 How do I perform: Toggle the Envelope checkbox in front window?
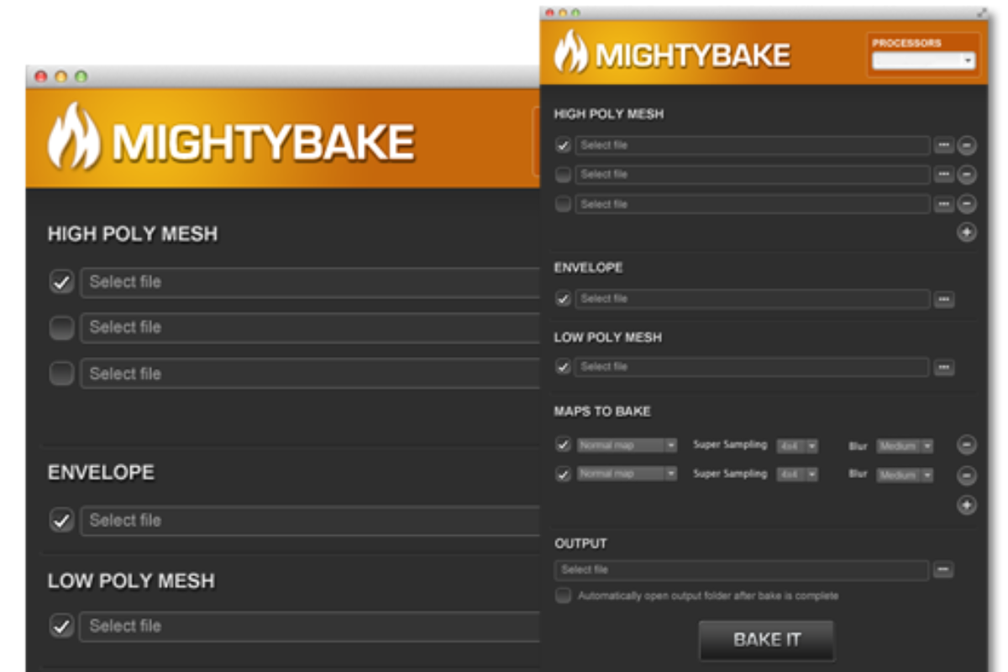click(564, 299)
